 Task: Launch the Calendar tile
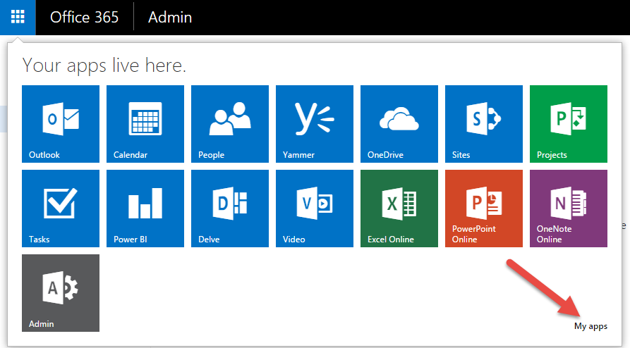(x=145, y=124)
